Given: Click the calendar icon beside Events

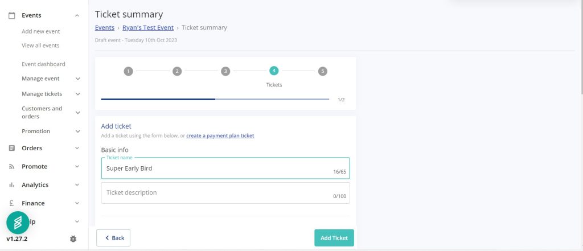Looking at the screenshot, I should (x=11, y=16).
